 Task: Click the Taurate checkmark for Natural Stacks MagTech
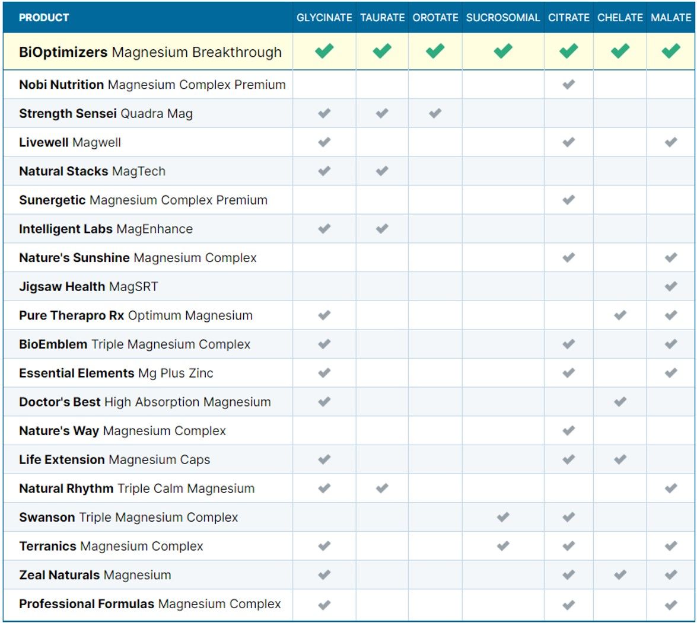coord(382,171)
